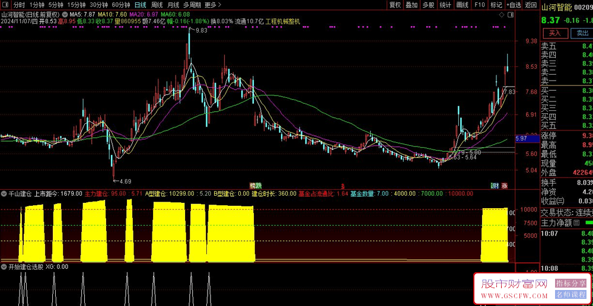Click the 外盘 row in quote panel
The image size is (593, 306).
(567, 173)
